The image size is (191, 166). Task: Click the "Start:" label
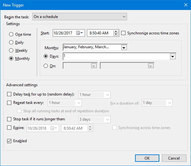pos(45,33)
